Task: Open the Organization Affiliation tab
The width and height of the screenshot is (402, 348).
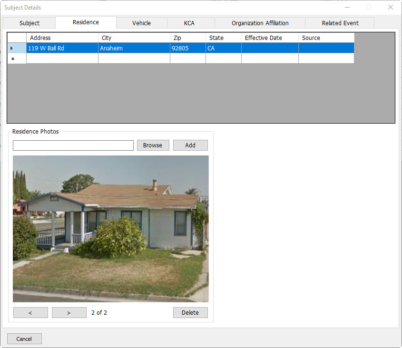Action: pyautogui.click(x=260, y=23)
